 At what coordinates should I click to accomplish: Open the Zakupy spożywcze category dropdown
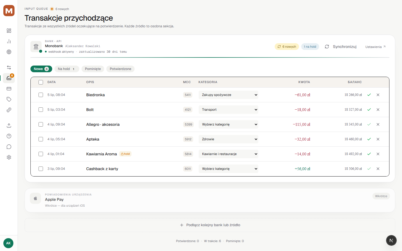pyautogui.click(x=228, y=95)
